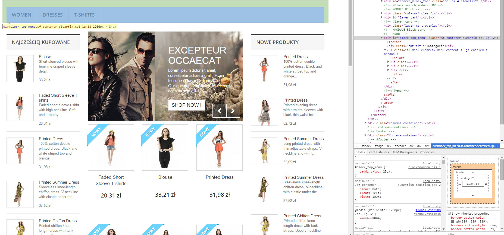Select the #header breadcrumb
504x235 pixels.
tap(400, 146)
